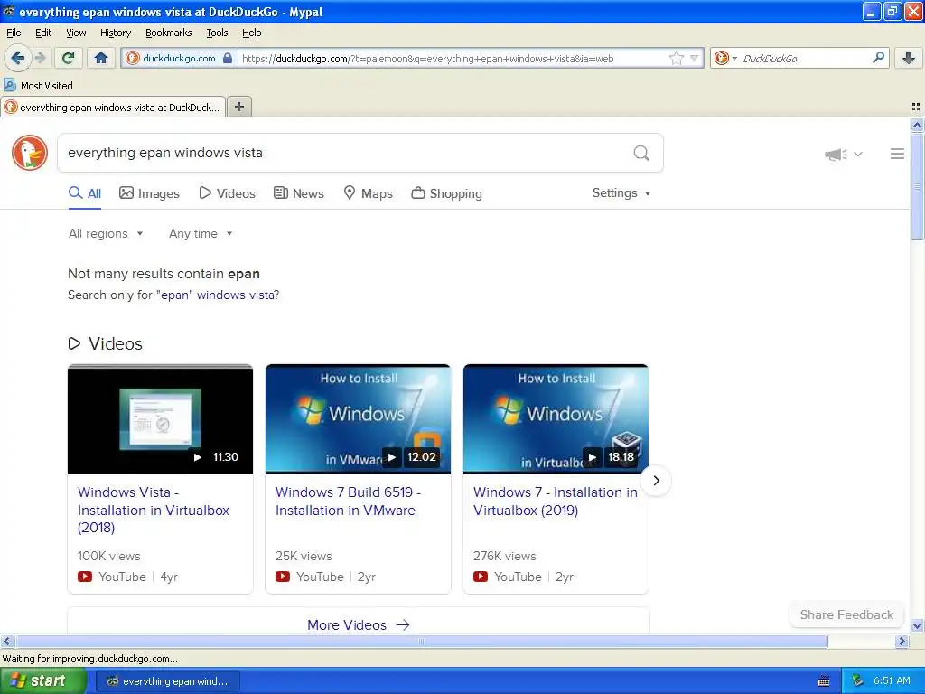Click the vertical scrollbar up arrow
This screenshot has width=925, height=694.
pyautogui.click(x=917, y=125)
